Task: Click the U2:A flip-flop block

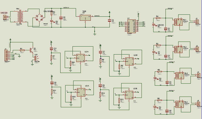Action: point(80,58)
